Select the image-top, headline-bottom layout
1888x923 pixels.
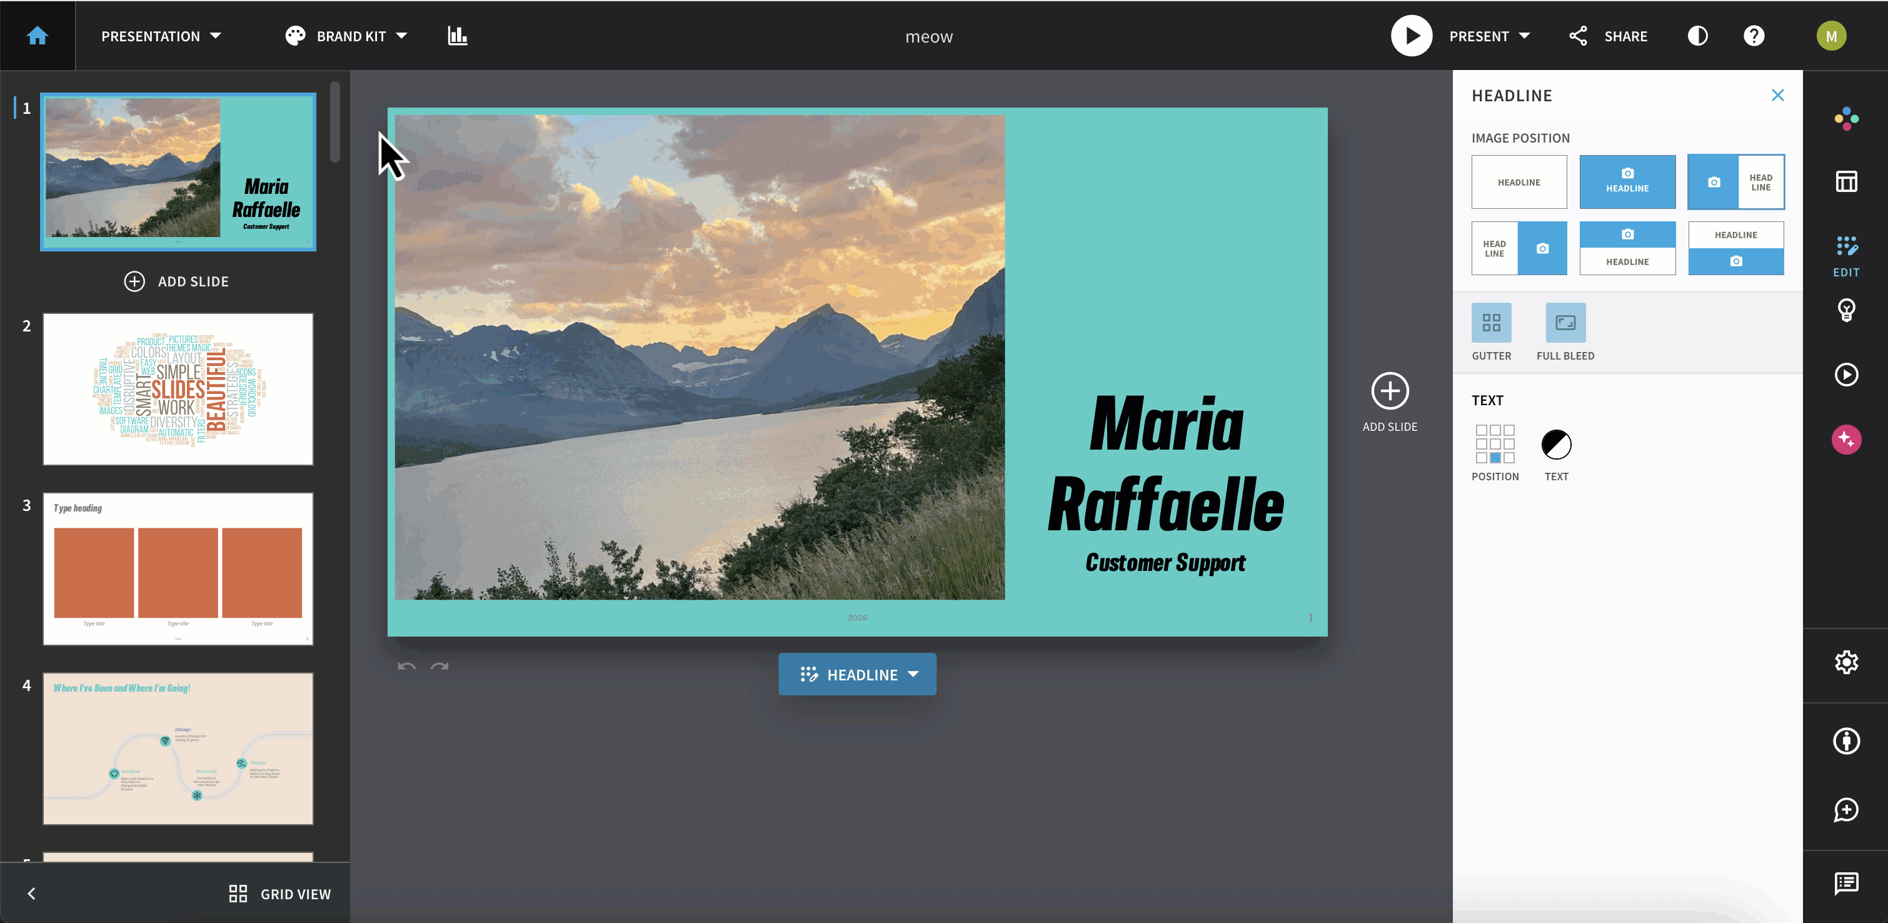[1627, 248]
